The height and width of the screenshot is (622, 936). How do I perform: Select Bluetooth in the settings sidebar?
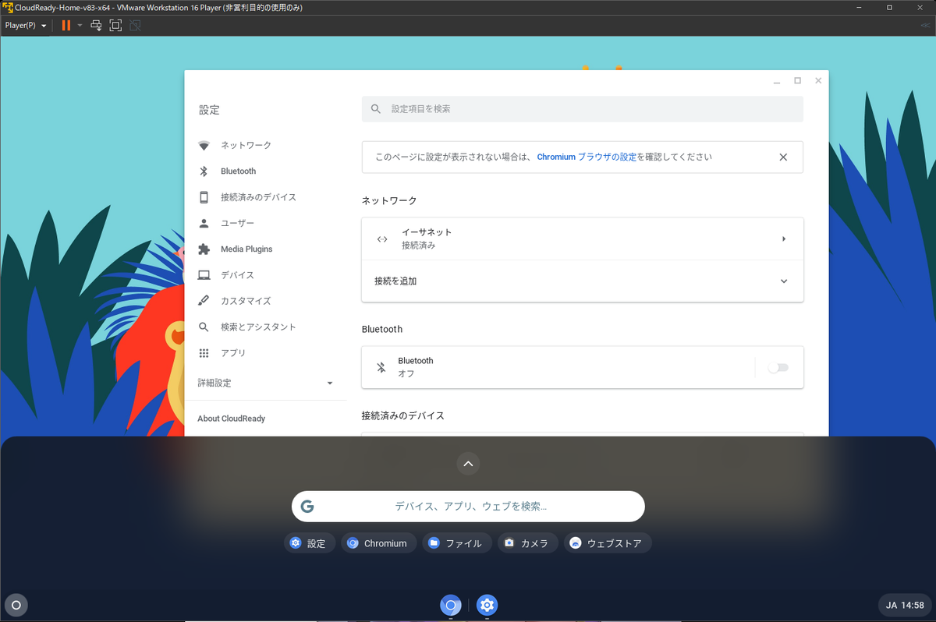click(238, 171)
